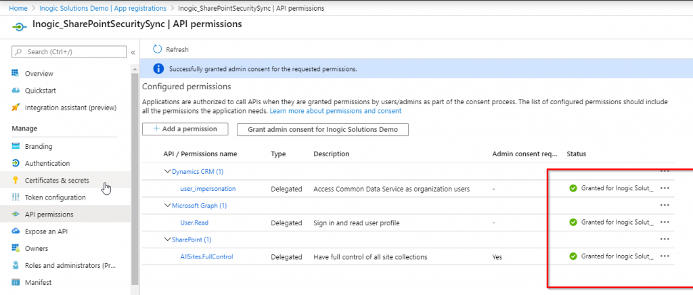The image size is (693, 295).
Task: Click Grant admin consent for Inogic Solutions Demo
Action: click(x=322, y=129)
